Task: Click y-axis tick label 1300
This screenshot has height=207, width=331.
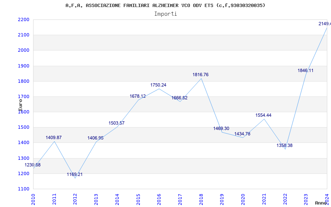Action: click(x=24, y=158)
